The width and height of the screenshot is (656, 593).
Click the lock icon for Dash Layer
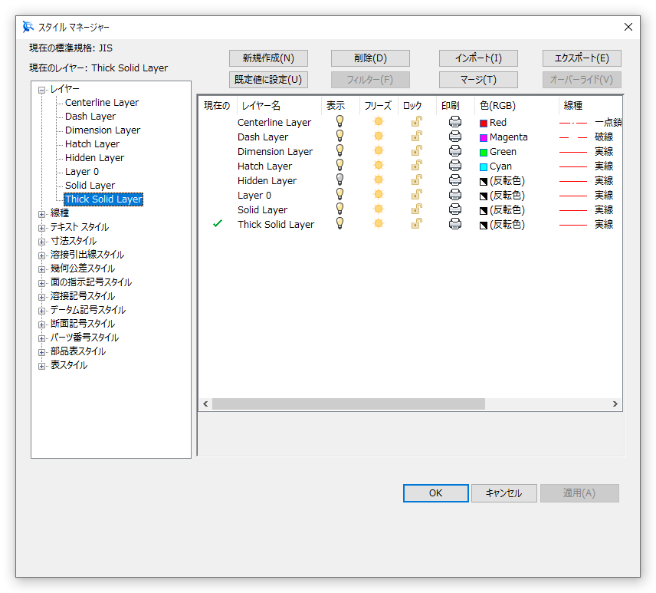click(416, 137)
